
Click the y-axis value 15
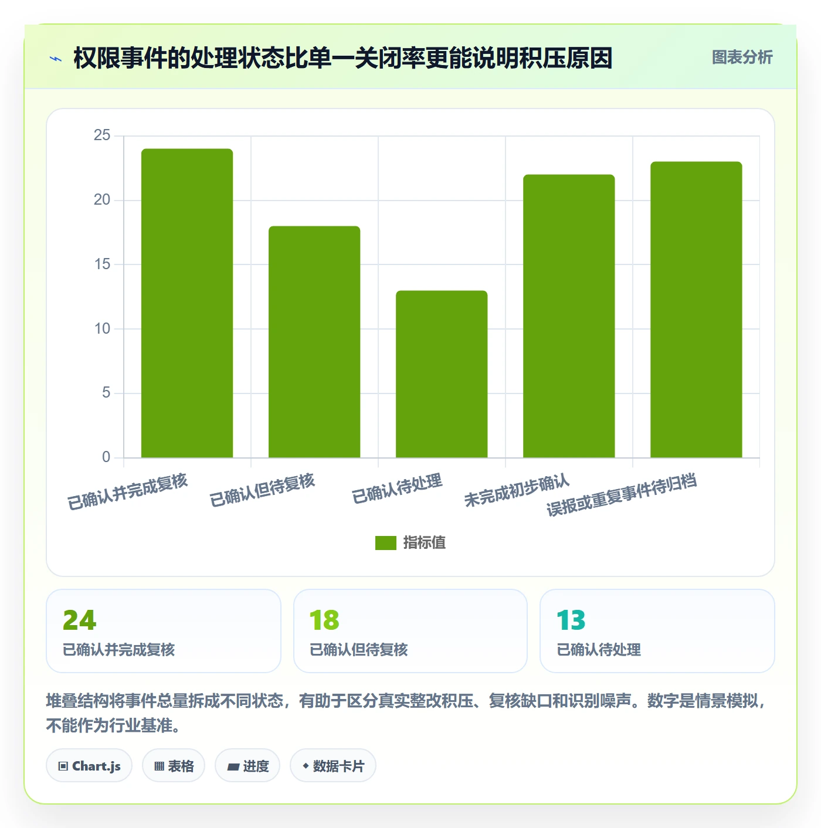(102, 264)
